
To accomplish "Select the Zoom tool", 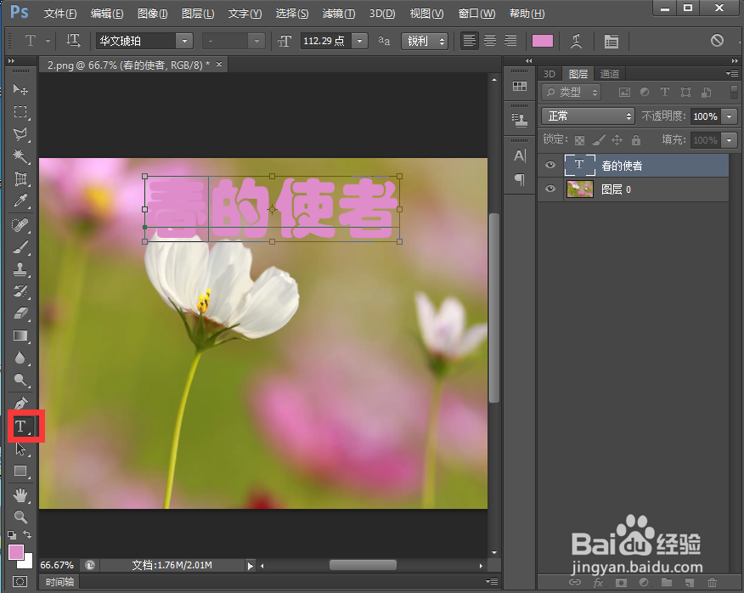I will (x=20, y=516).
